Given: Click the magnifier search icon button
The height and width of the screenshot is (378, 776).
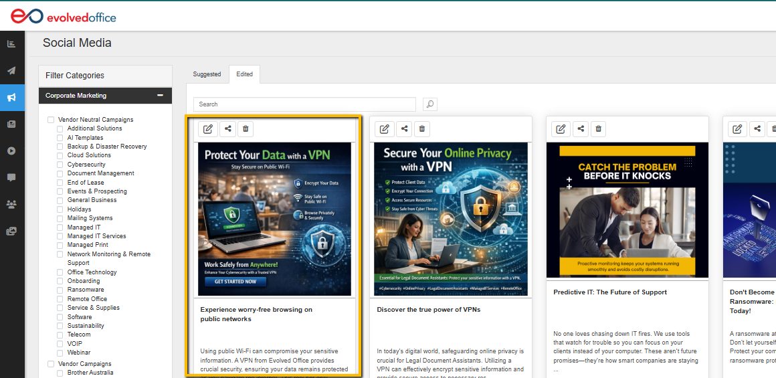Looking at the screenshot, I should click(x=430, y=104).
